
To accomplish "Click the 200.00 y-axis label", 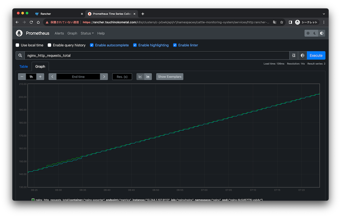I will pos(23,97).
